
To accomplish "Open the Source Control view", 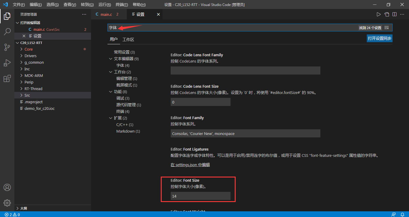I will (7, 47).
